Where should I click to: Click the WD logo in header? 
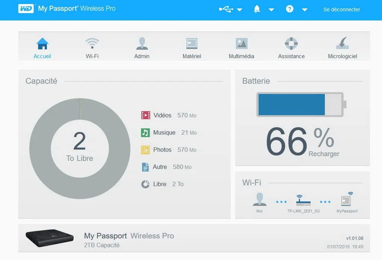[x=26, y=9]
